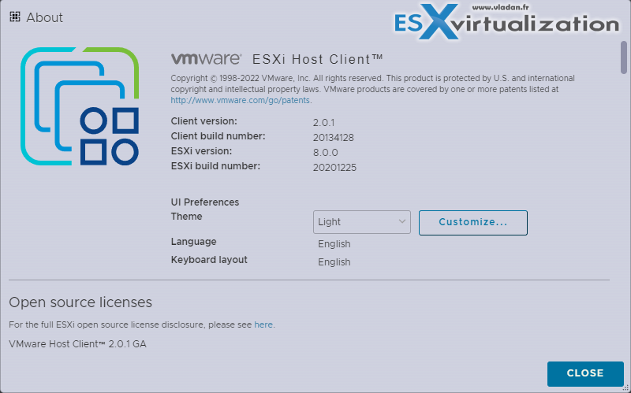Click the About title text
This screenshot has width=631, height=393.
(45, 17)
